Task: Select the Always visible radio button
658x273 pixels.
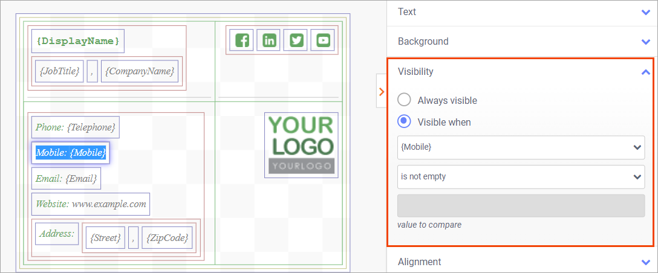Action: (x=404, y=100)
